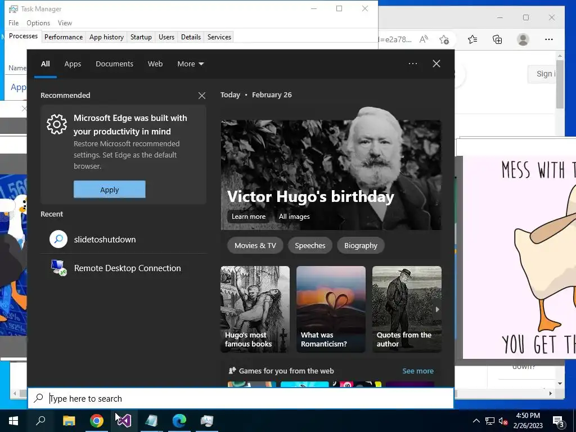This screenshot has height=432, width=576.
Task: Open Microsoft Edge from the taskbar
Action: (179, 421)
